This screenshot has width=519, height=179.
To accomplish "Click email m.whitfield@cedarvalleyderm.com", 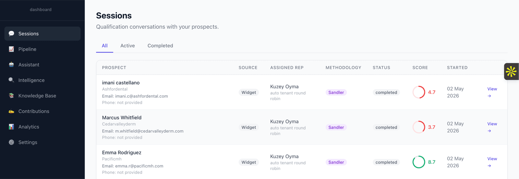I will (x=149, y=131).
